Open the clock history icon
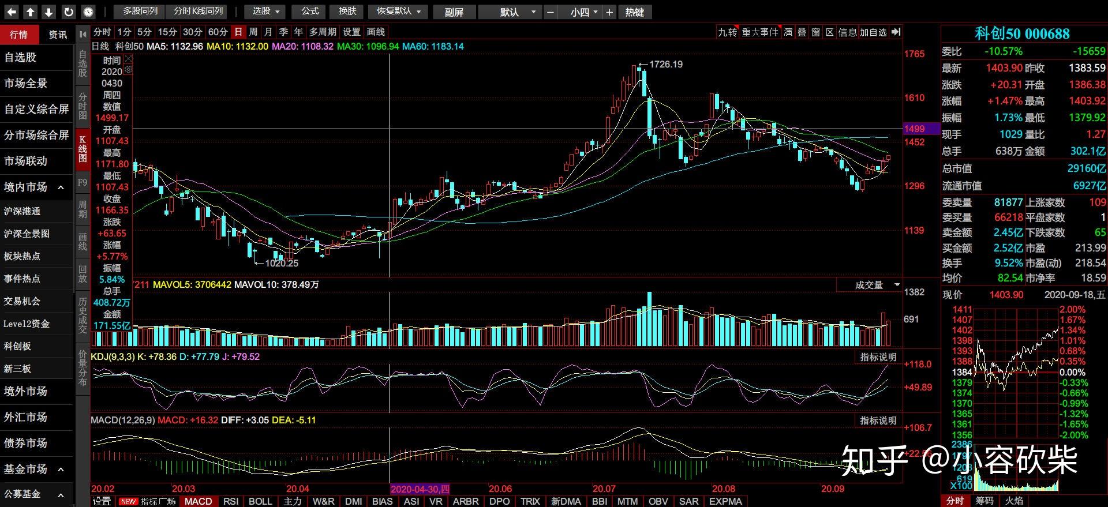The image size is (1108, 507). [x=88, y=12]
